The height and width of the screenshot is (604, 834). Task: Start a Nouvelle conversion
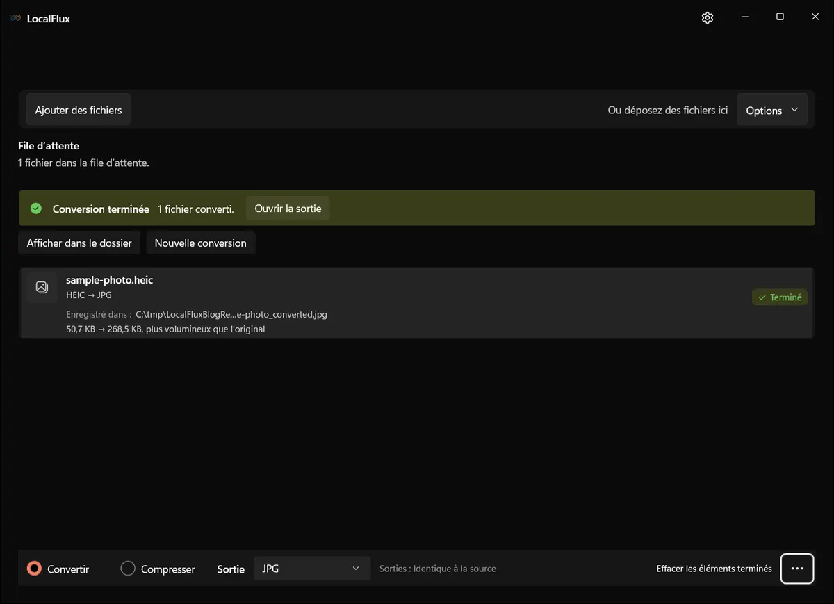[x=200, y=243]
